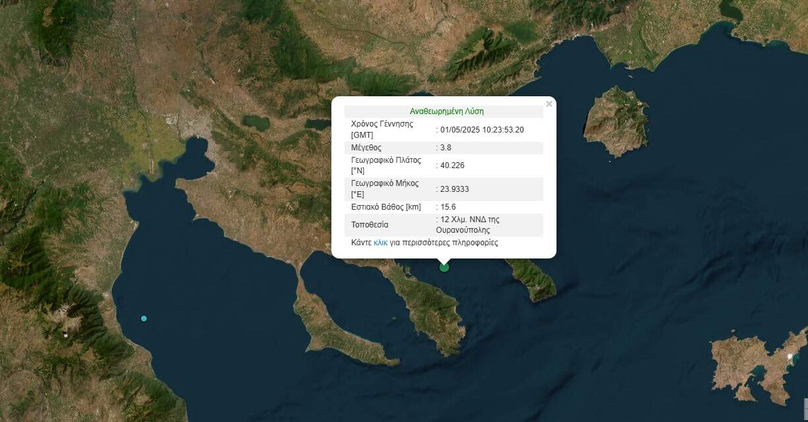The image size is (808, 422).
Task: Click the origin time value 01/05/2025 10:23:53.20
Action: point(481,129)
